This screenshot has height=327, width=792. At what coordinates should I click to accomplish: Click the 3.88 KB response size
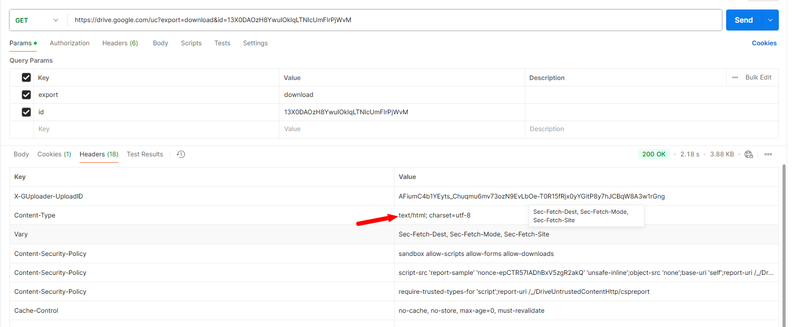pyautogui.click(x=722, y=154)
